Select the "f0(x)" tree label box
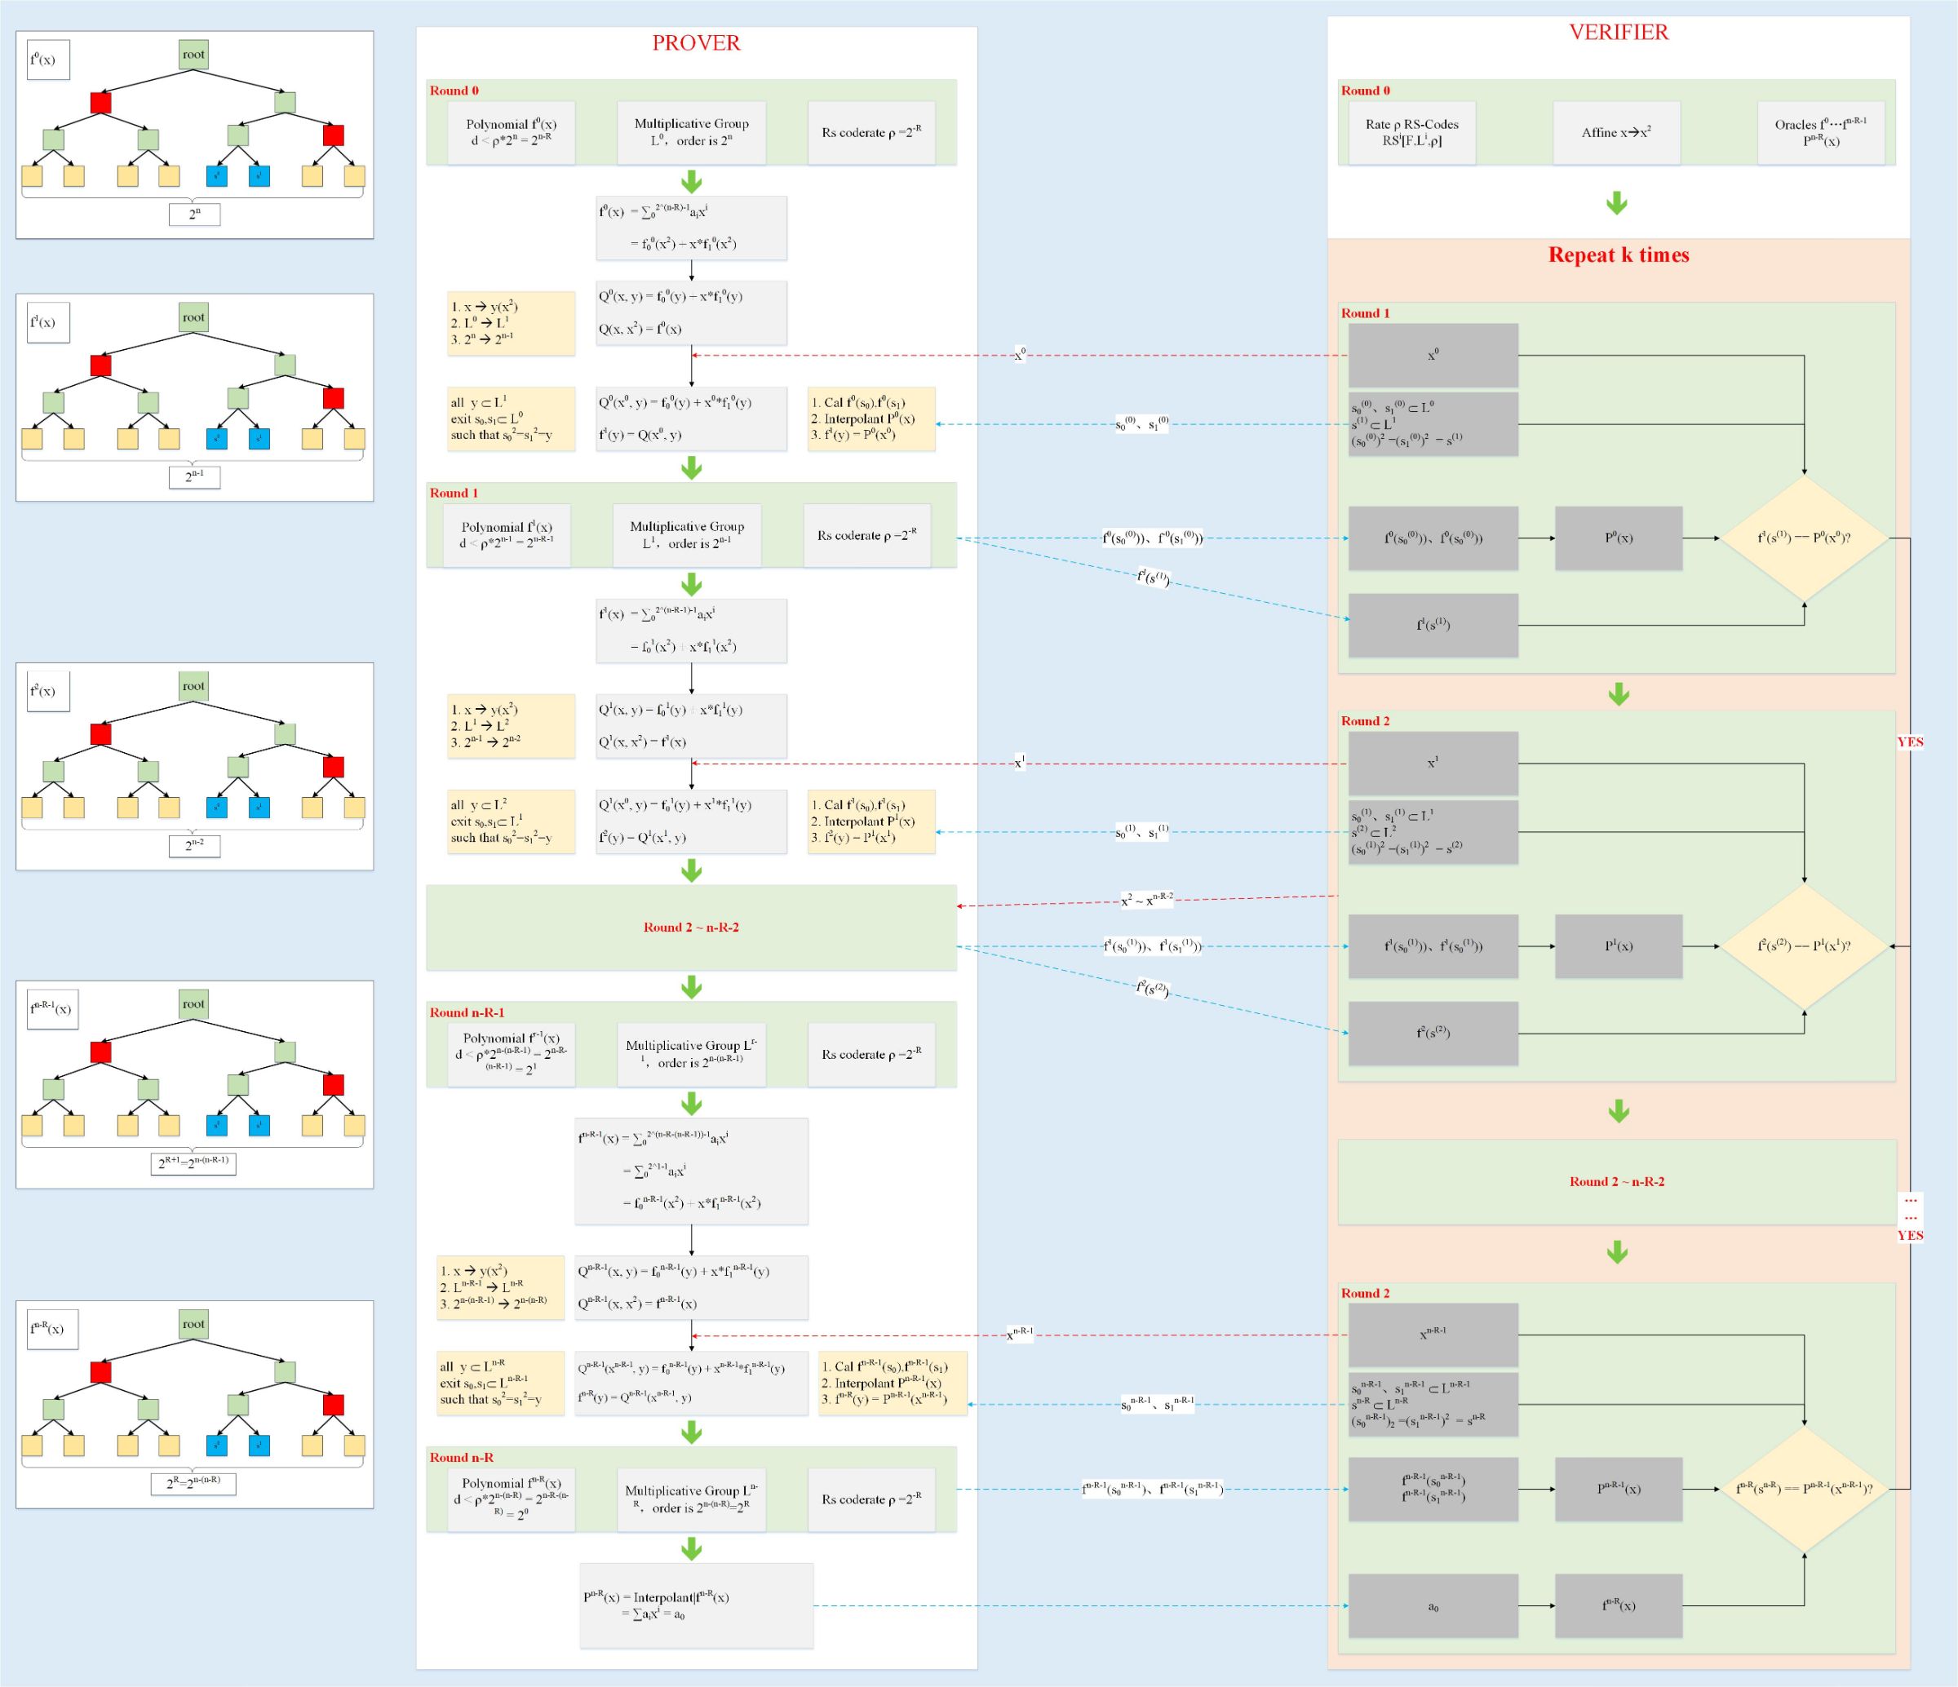Viewport: 1958px width, 1687px height. pyautogui.click(x=48, y=60)
